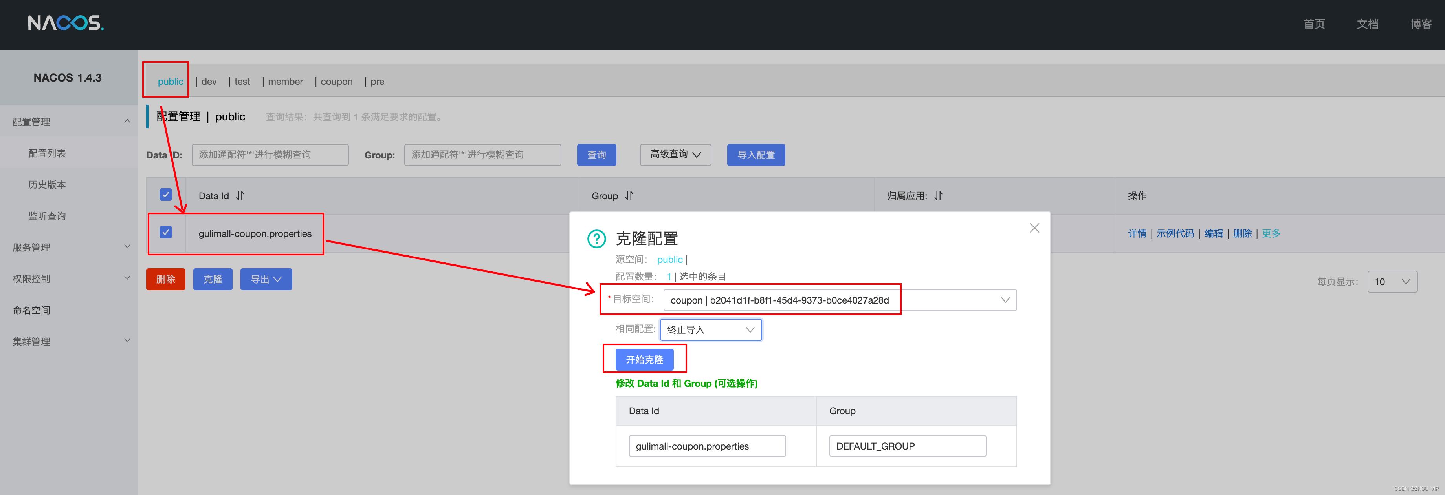The height and width of the screenshot is (495, 1445).
Task: Close the 克隆配置 dialog
Action: pos(1034,228)
